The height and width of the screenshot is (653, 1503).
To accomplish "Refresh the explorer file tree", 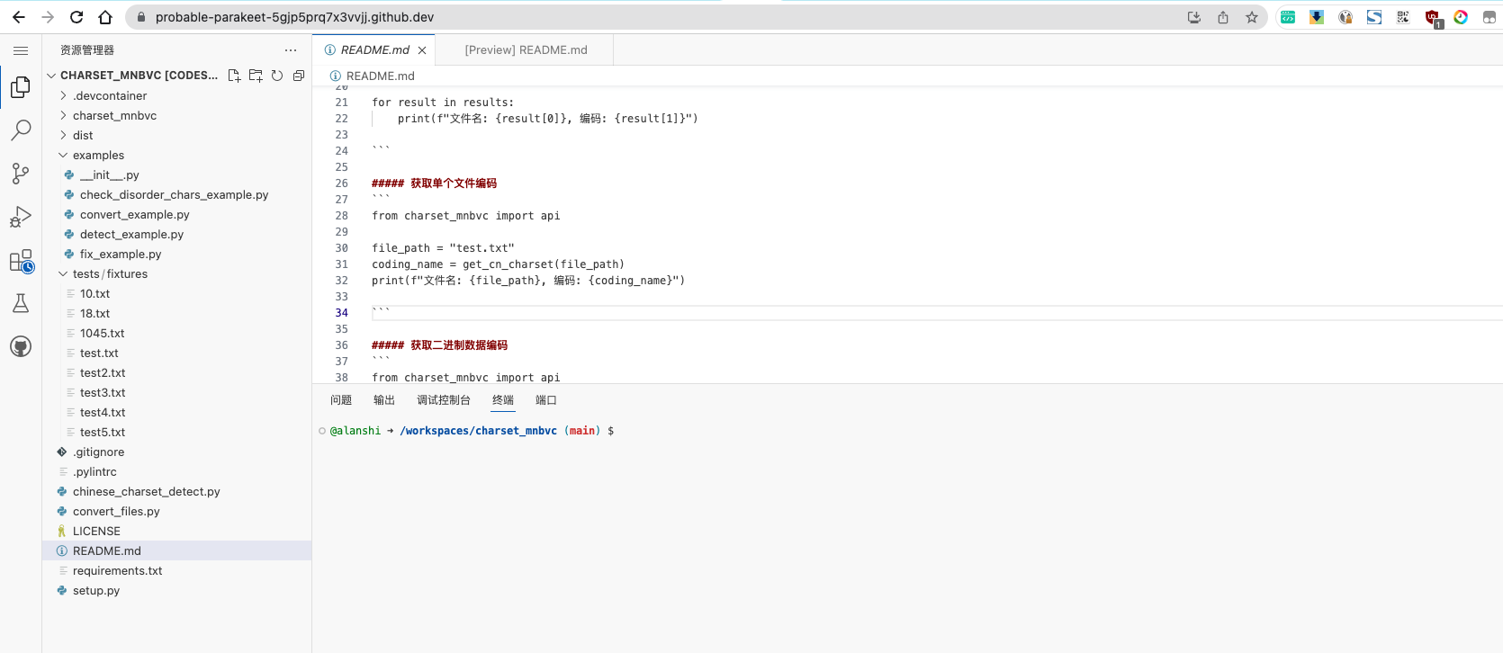I will pyautogui.click(x=277, y=76).
